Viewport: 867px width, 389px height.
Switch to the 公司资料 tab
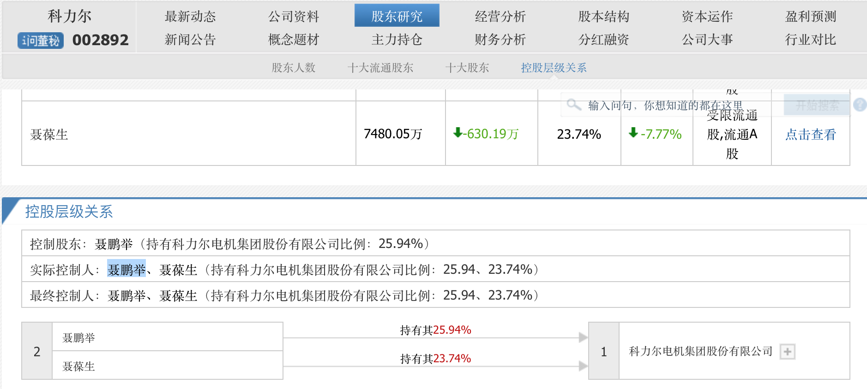click(294, 17)
